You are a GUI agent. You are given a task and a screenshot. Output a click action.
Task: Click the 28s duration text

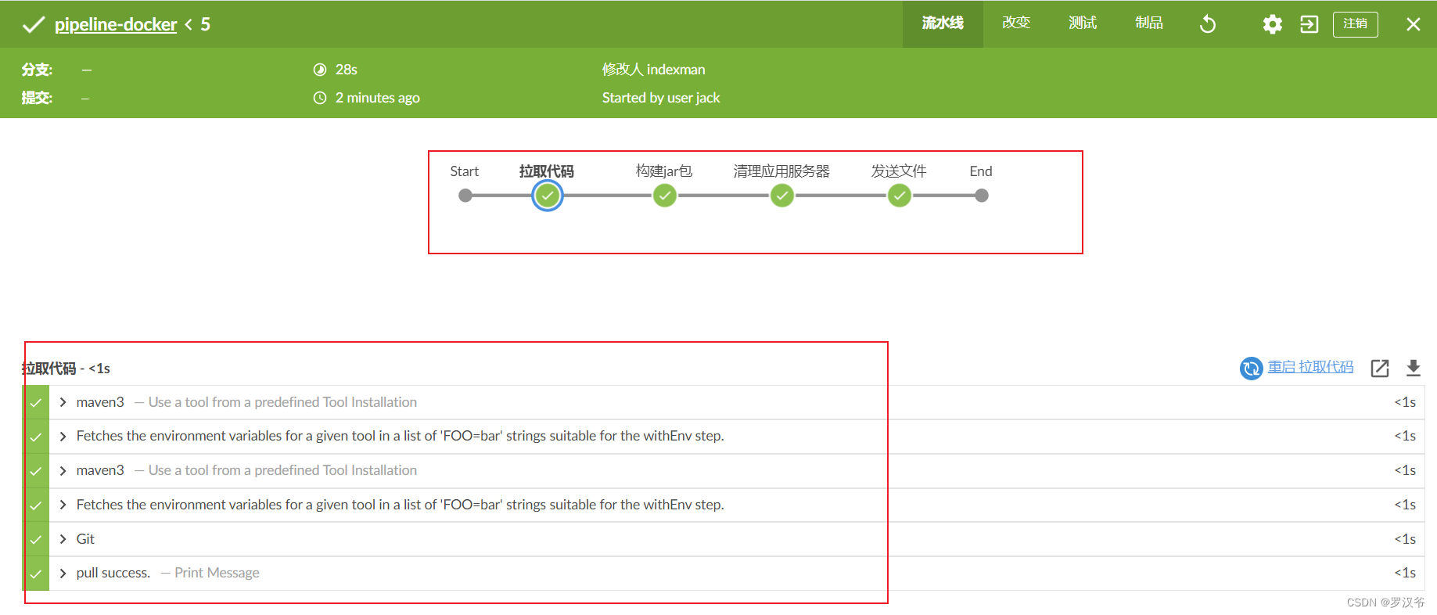point(346,70)
